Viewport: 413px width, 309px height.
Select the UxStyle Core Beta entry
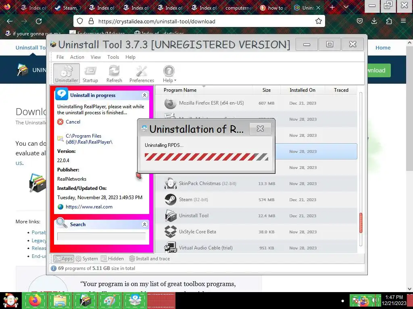point(256,232)
